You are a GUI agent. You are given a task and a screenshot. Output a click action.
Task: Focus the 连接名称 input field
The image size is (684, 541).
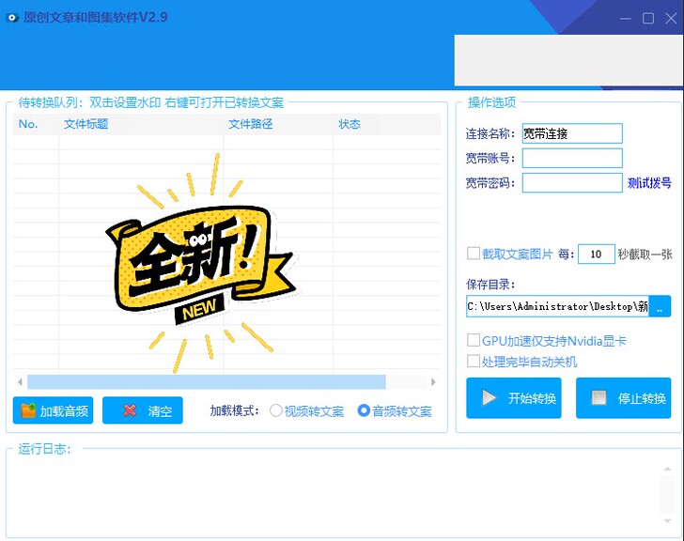coord(572,133)
